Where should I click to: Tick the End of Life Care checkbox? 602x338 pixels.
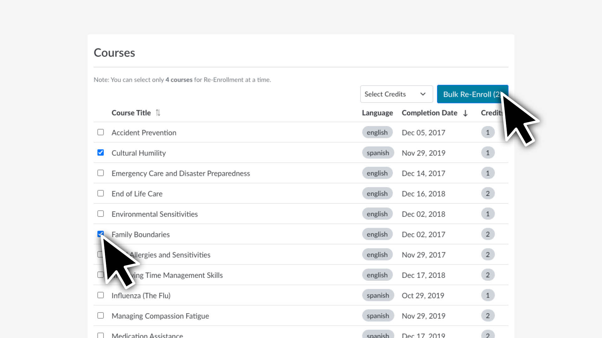100,193
